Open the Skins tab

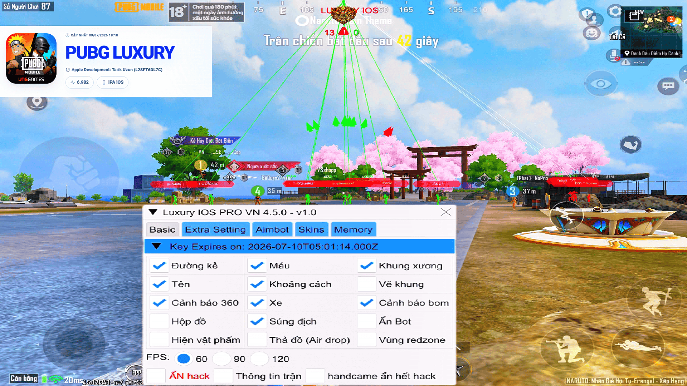(x=311, y=229)
